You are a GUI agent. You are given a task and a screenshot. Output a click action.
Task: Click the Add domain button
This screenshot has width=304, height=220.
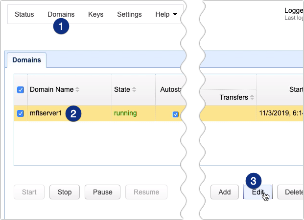225,192
